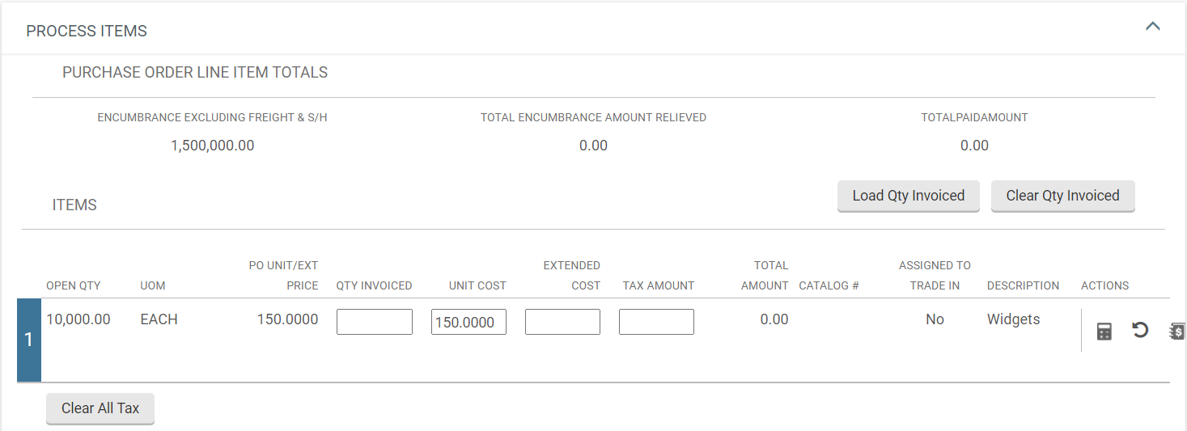1187x431 pixels.
Task: Collapse the Process Items section chevron
Action: point(1152,27)
